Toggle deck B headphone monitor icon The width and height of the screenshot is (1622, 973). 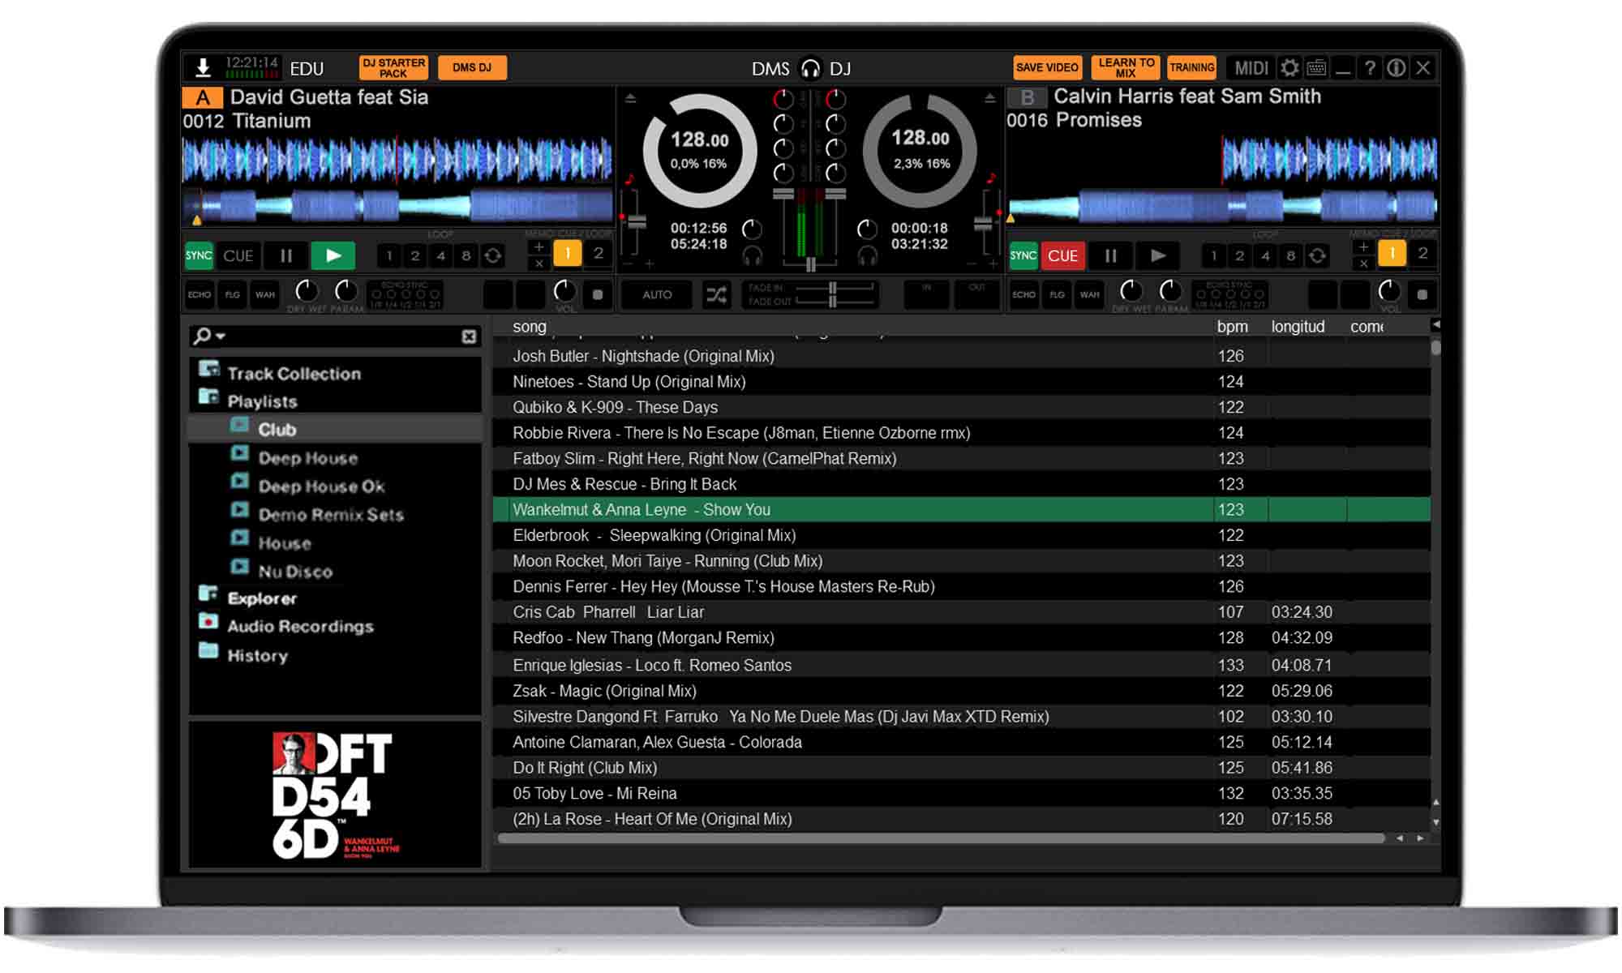pos(868,257)
